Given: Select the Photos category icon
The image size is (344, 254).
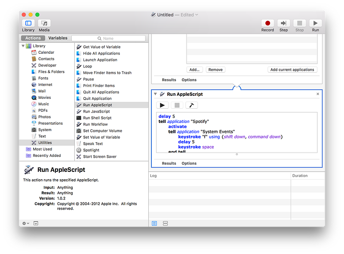Looking at the screenshot, I should (x=34, y=117).
